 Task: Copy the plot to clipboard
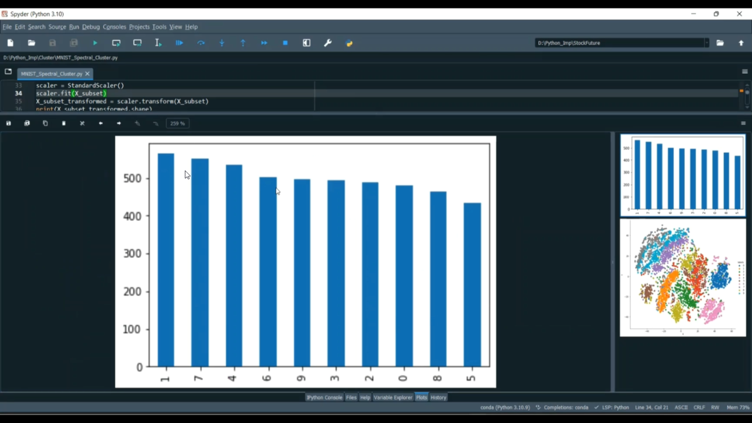tap(45, 123)
